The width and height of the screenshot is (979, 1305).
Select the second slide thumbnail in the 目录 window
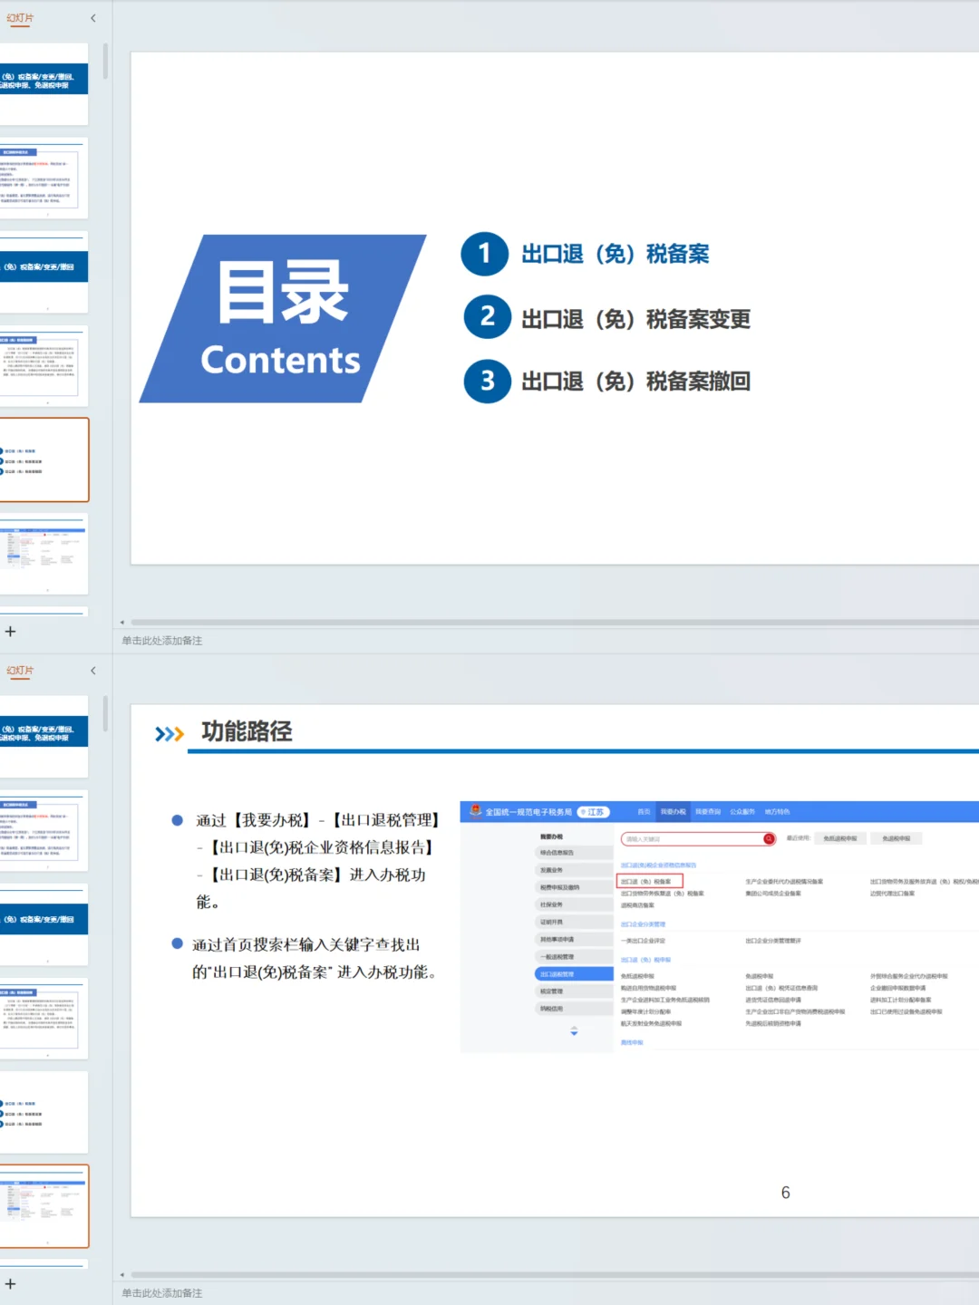44,179
